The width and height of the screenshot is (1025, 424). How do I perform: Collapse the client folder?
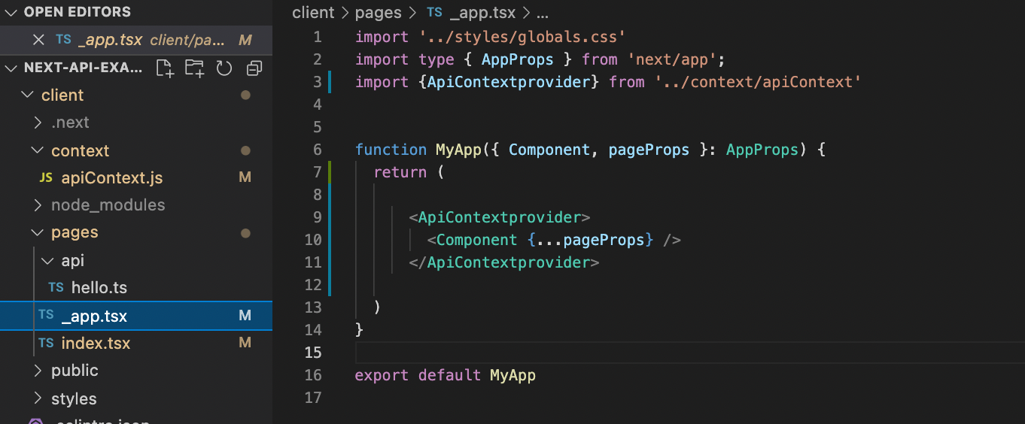[x=28, y=95]
